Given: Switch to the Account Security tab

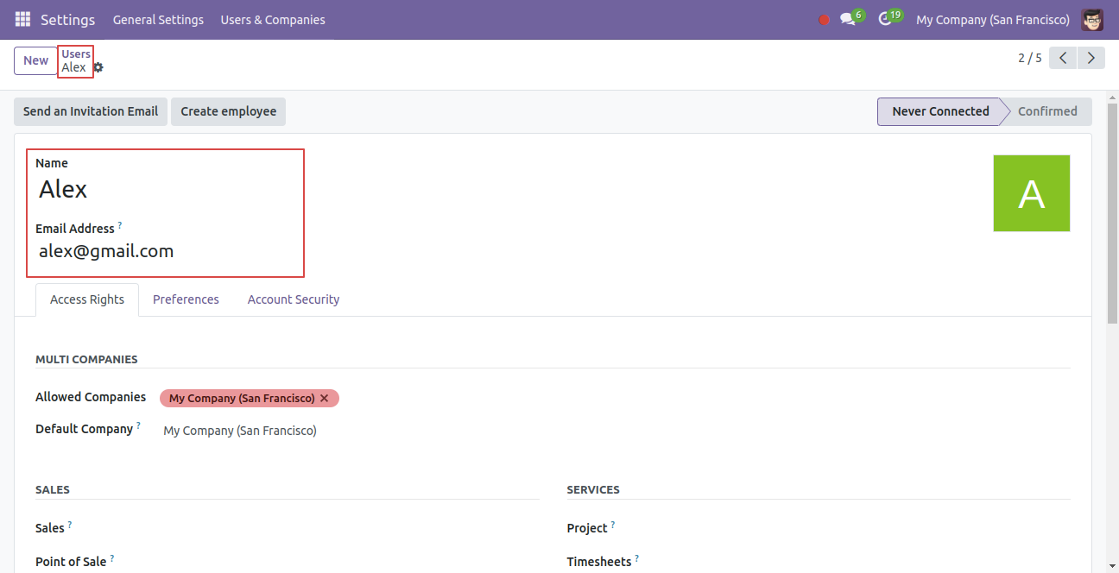Looking at the screenshot, I should (x=294, y=299).
